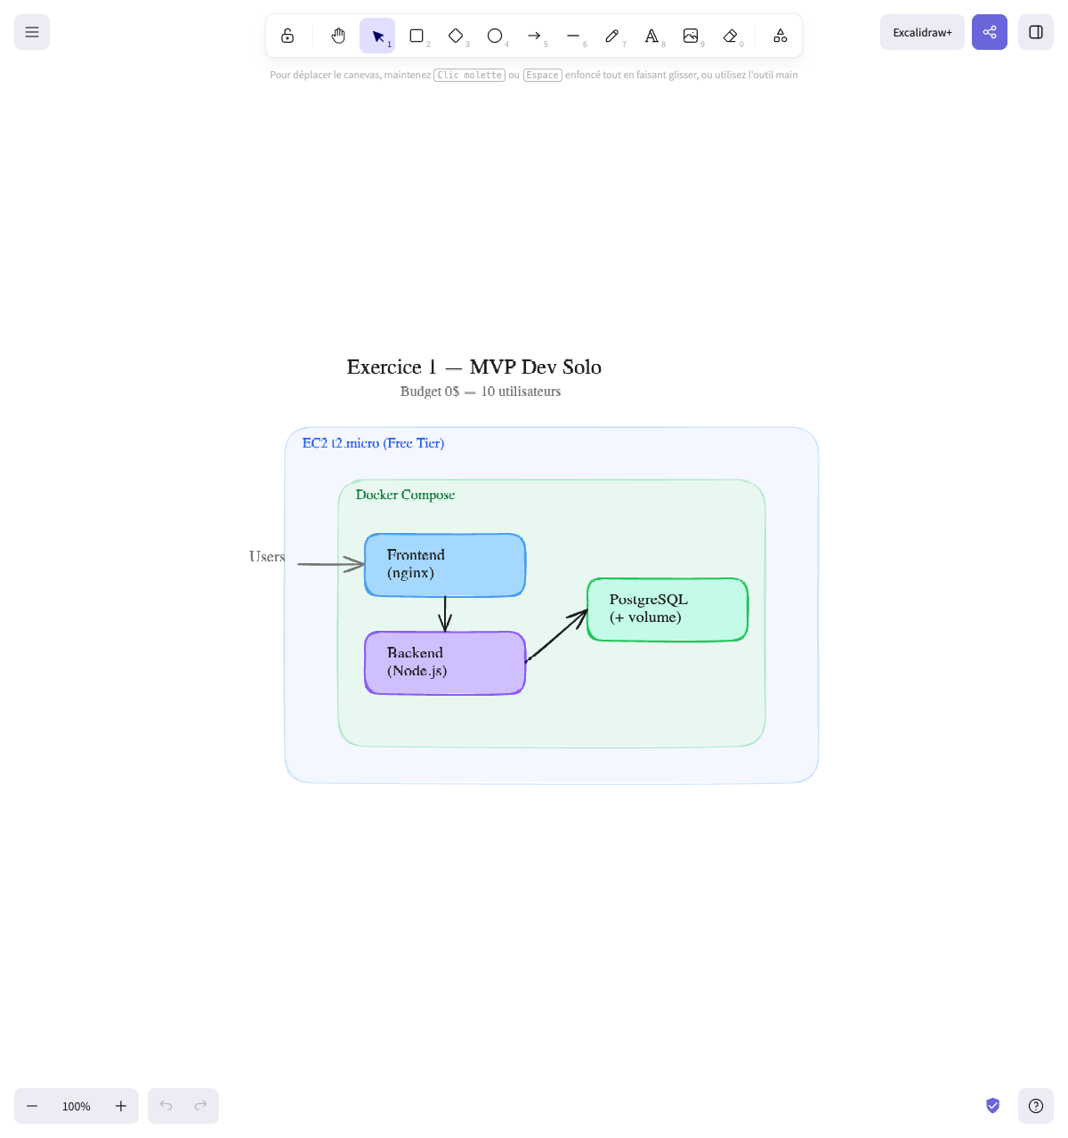Image resolution: width=1068 pixels, height=1138 pixels.
Task: Select the Ellipse tool
Action: pyautogui.click(x=495, y=36)
